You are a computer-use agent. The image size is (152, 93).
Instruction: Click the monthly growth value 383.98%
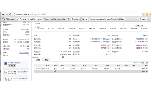point(145,52)
